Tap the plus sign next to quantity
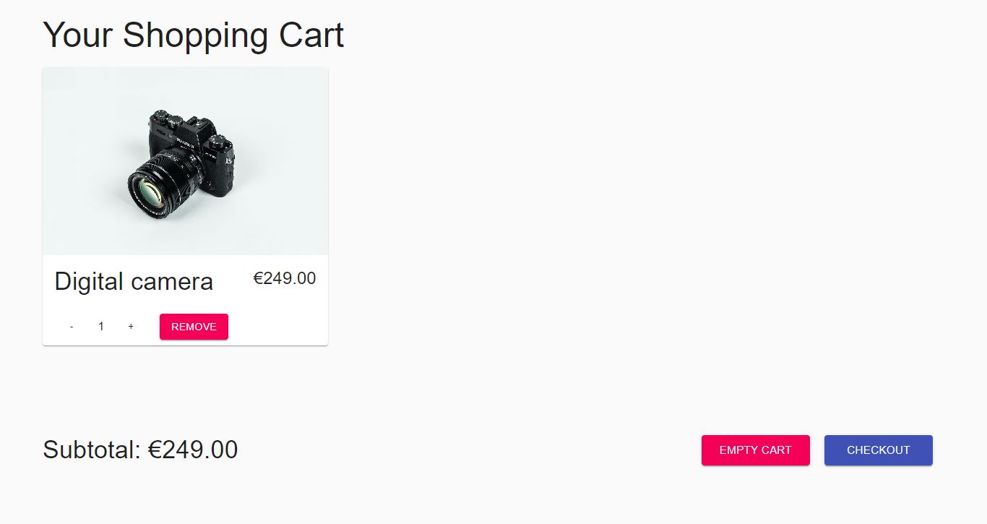The height and width of the screenshot is (524, 987). (x=131, y=327)
